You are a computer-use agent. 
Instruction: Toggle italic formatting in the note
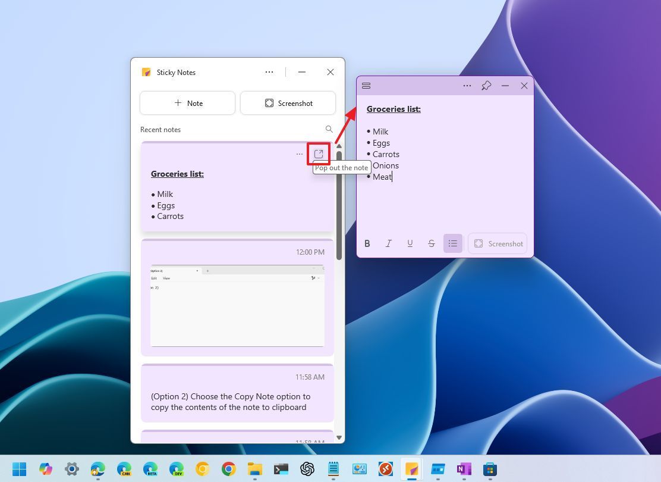pos(389,243)
